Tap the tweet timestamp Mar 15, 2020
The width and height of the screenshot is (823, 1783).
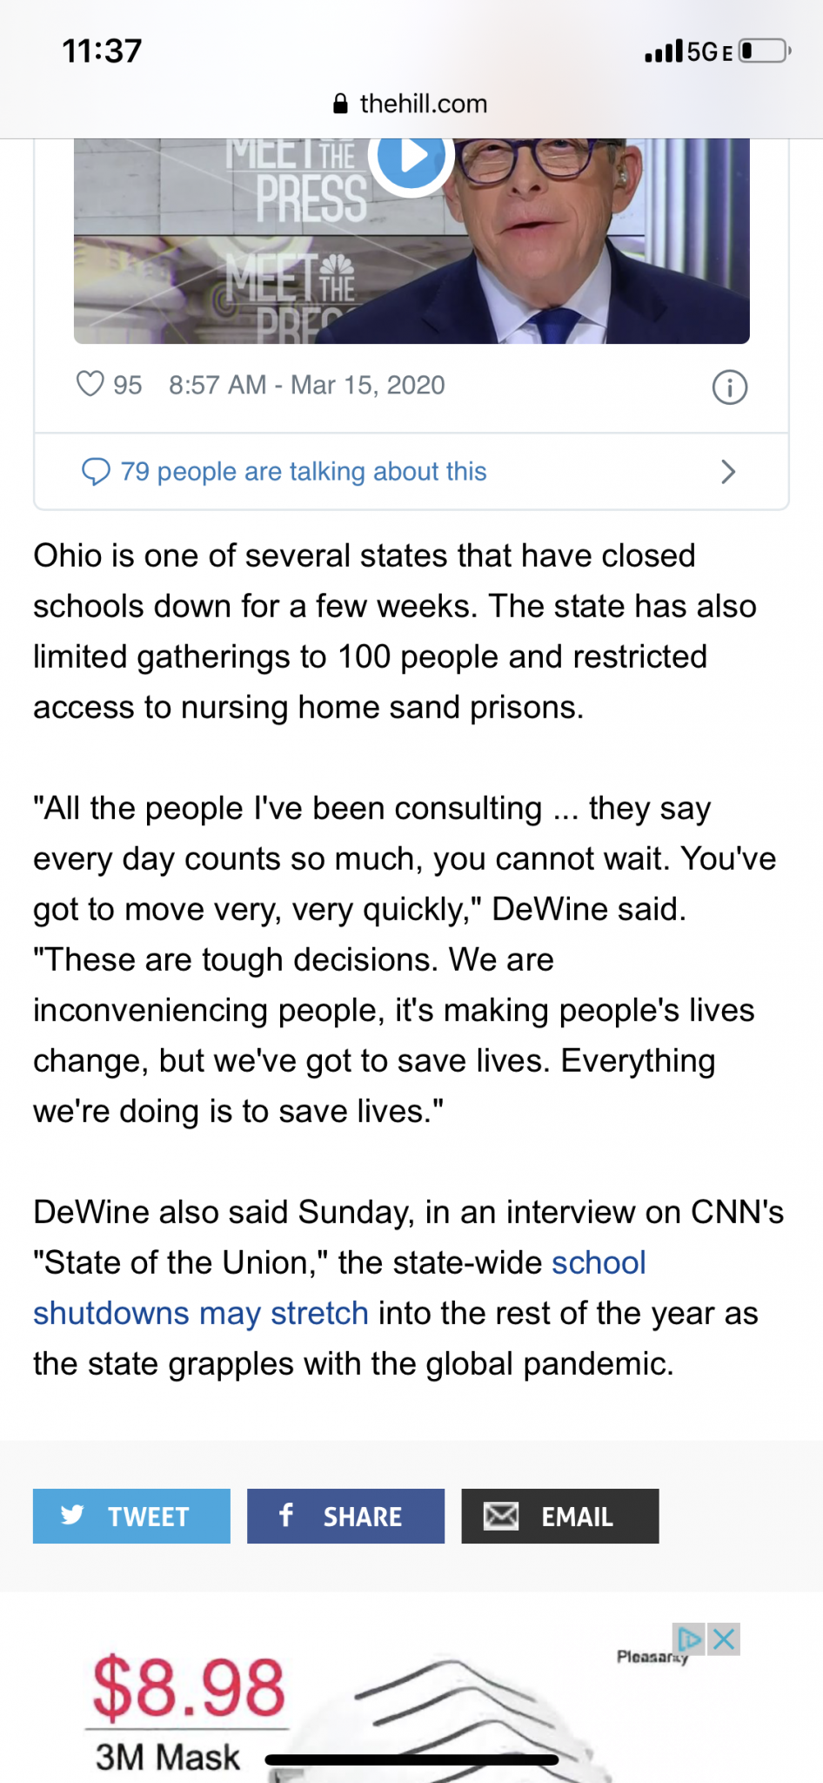coord(306,385)
